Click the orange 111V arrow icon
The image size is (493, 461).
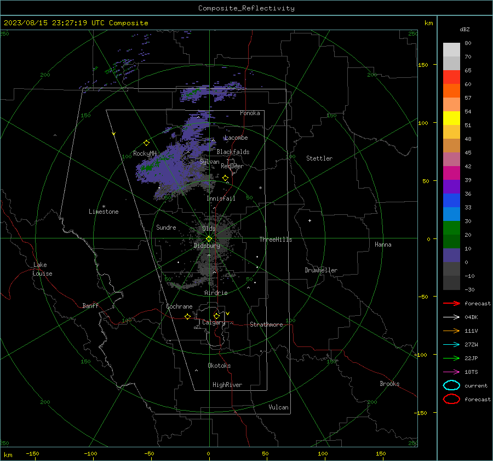click(x=451, y=331)
